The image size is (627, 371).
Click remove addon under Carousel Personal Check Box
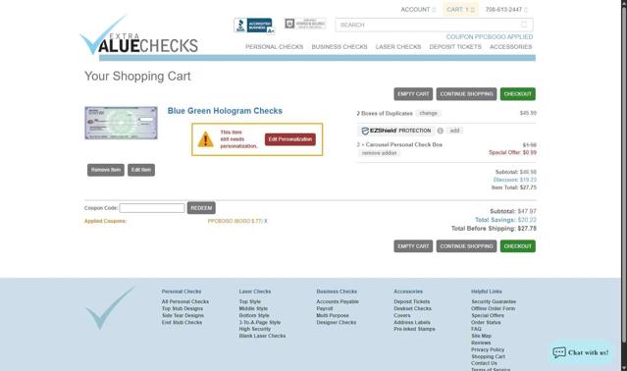[x=379, y=153]
